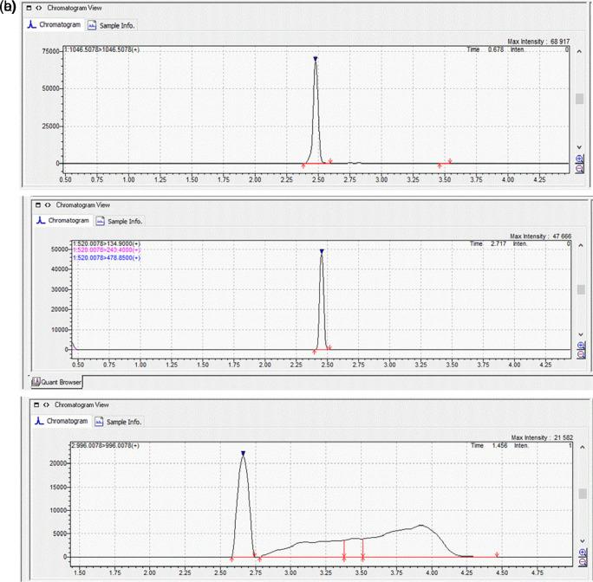
Task: Click the Quant Browser tab icon
Action: [x=36, y=382]
